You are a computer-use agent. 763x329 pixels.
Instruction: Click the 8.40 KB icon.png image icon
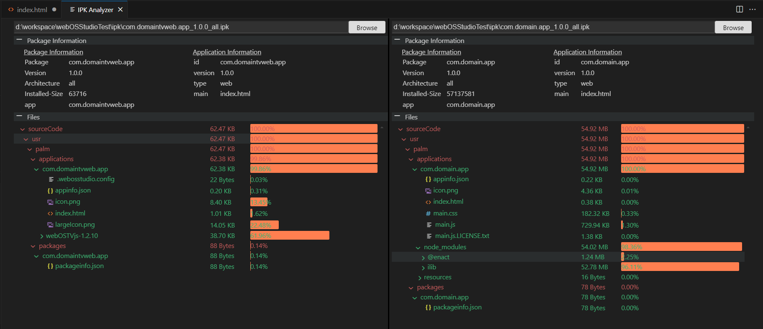(50, 202)
